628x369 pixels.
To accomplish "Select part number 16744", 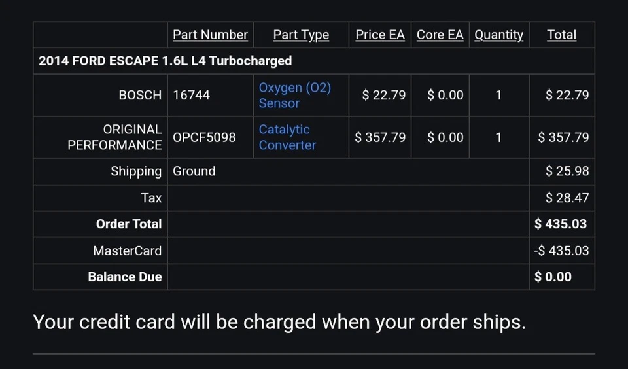I will pyautogui.click(x=191, y=95).
